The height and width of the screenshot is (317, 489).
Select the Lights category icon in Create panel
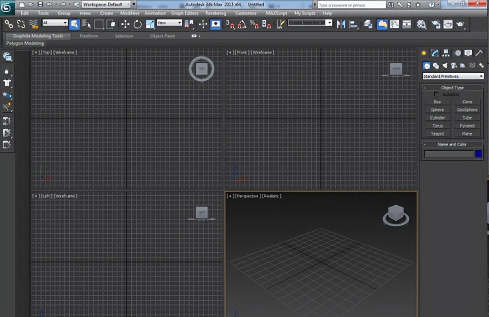click(x=445, y=65)
